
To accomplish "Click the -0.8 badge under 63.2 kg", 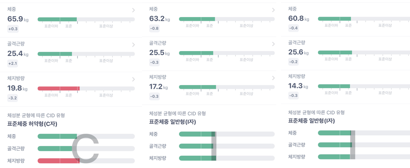I will click(x=154, y=29).
